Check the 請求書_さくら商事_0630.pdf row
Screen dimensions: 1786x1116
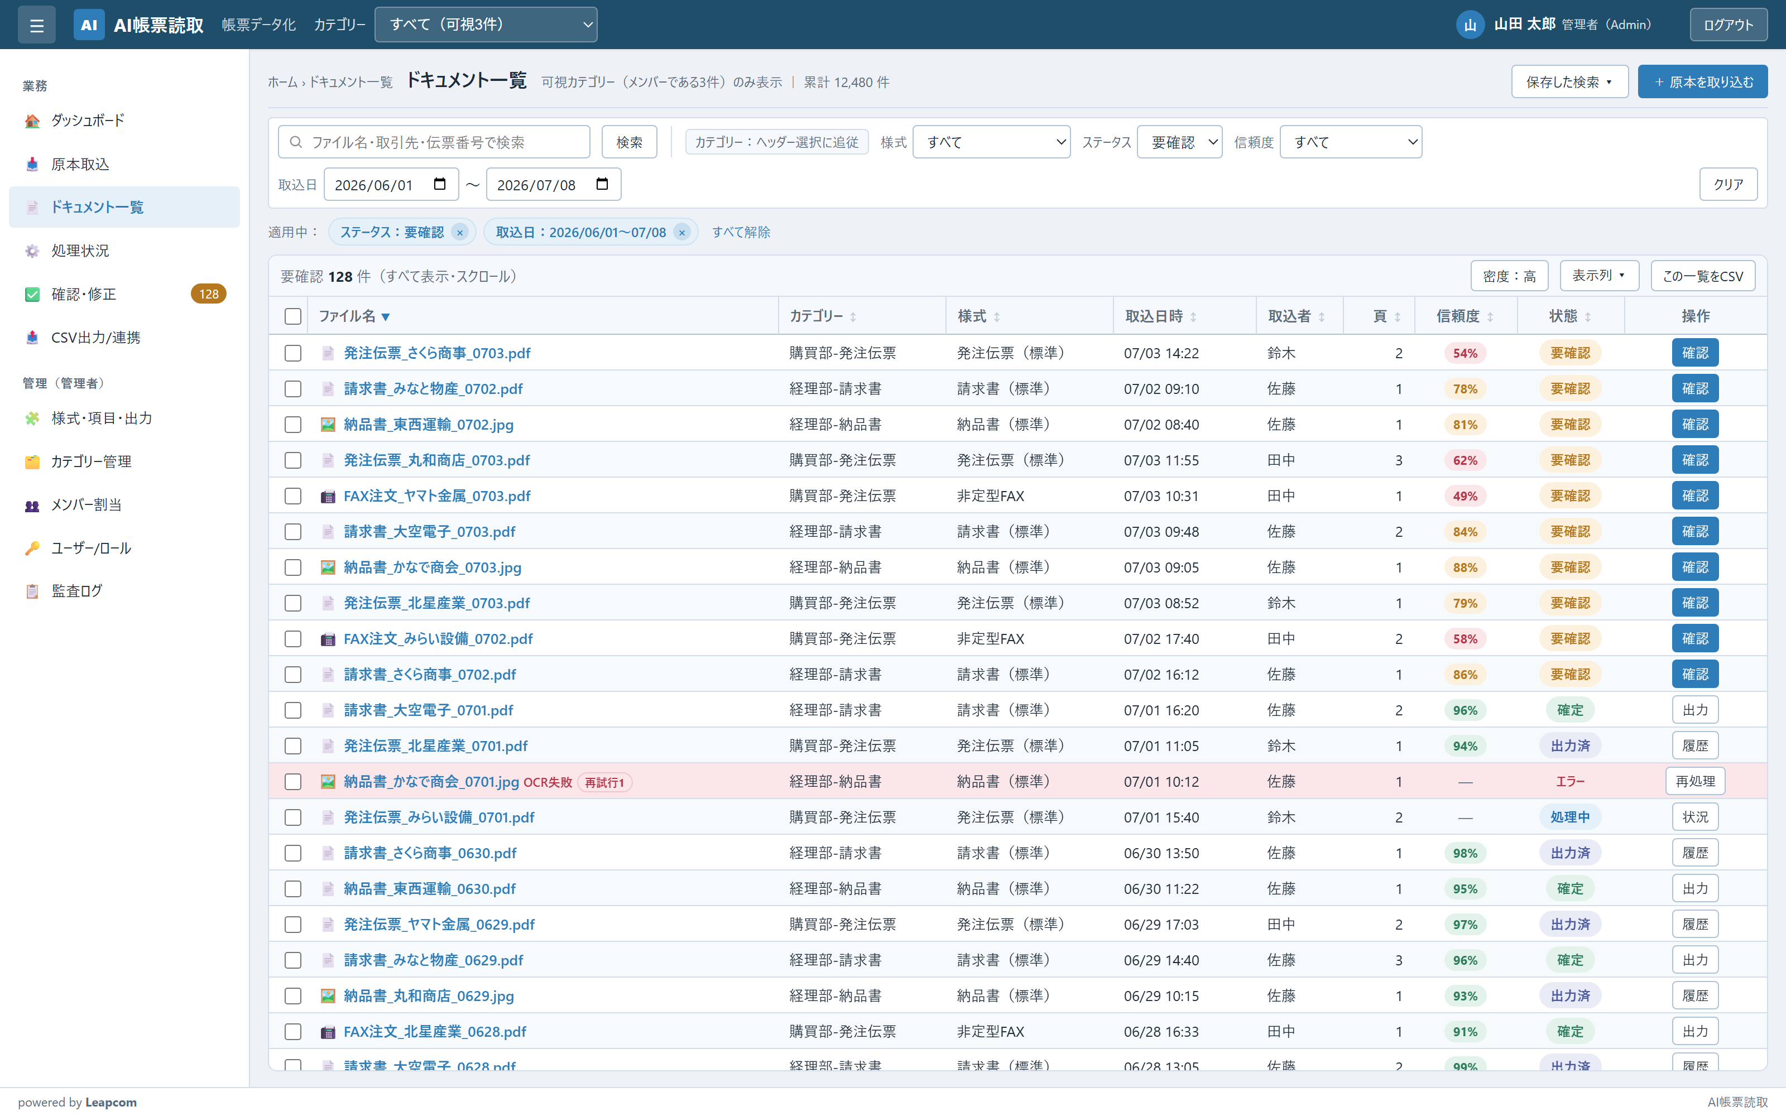pos(293,853)
